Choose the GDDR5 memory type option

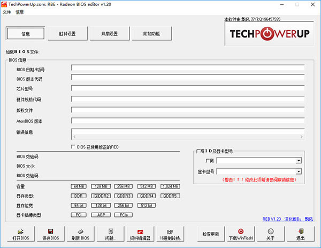[170, 196]
